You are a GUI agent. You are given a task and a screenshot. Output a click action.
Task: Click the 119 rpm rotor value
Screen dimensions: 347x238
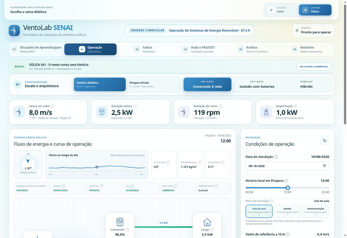[x=207, y=112]
